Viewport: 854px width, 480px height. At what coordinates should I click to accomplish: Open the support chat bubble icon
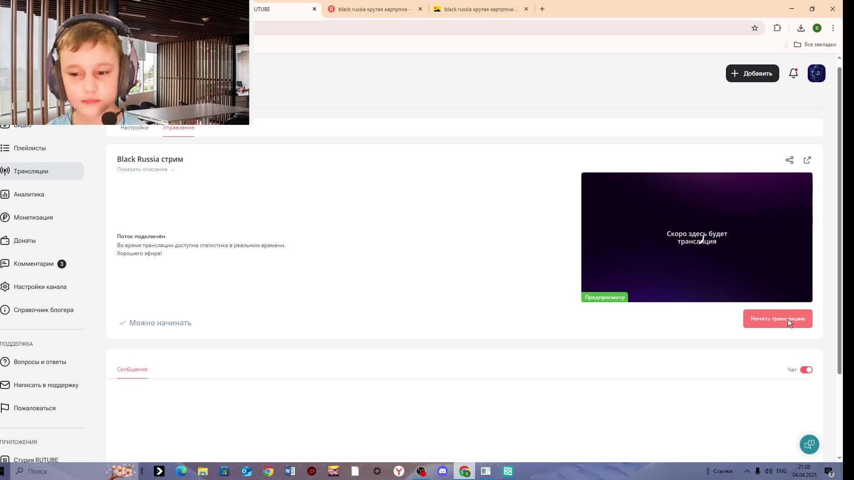[x=809, y=444]
